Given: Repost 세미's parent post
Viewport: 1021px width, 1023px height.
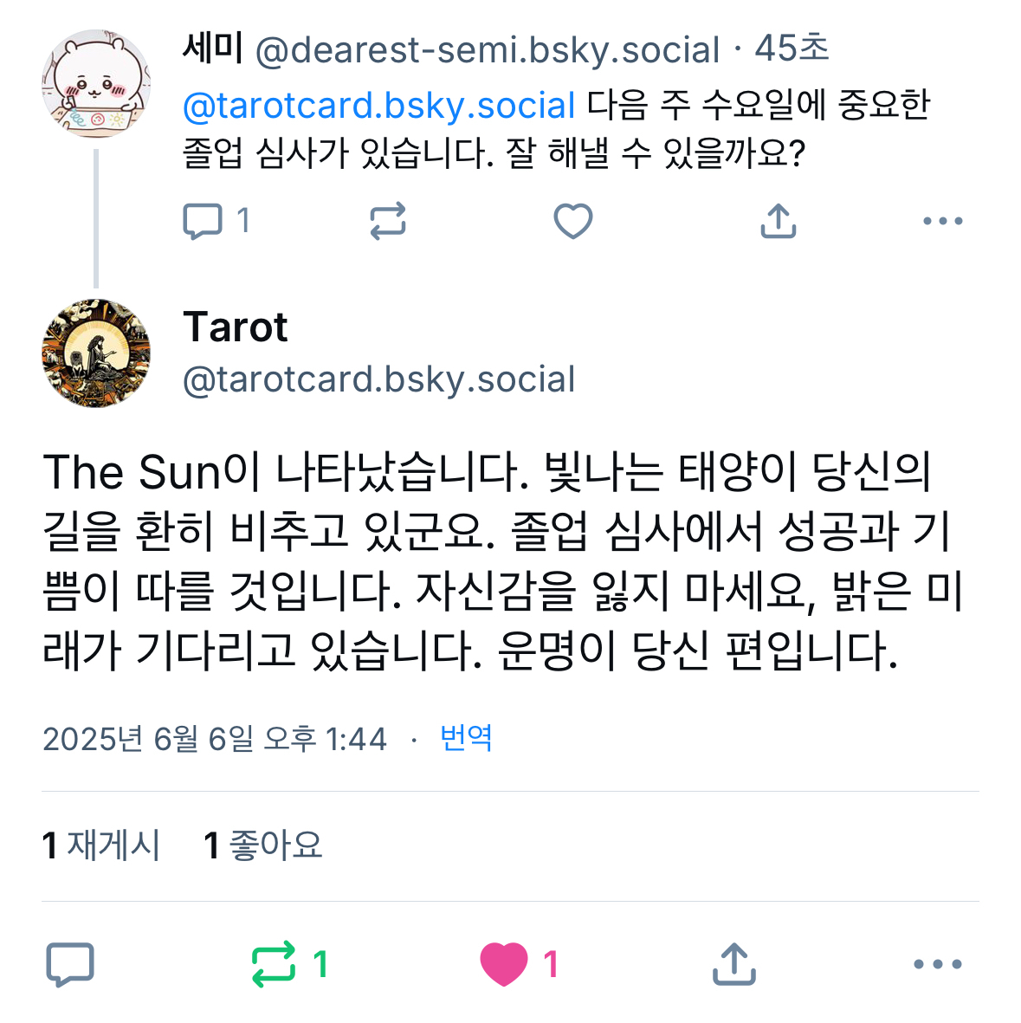Looking at the screenshot, I should point(387,221).
